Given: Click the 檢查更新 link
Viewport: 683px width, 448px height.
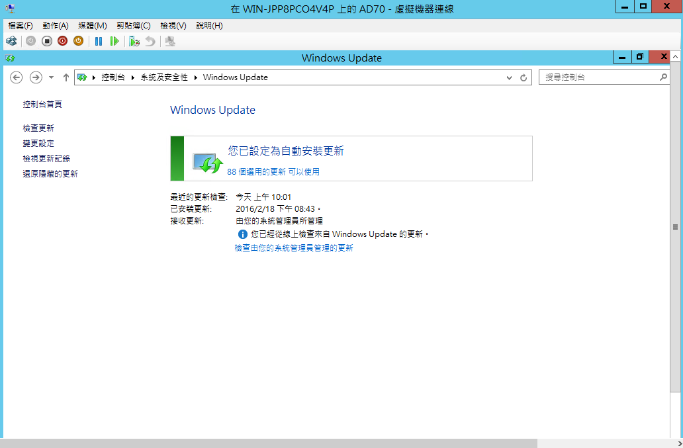Looking at the screenshot, I should (x=38, y=128).
